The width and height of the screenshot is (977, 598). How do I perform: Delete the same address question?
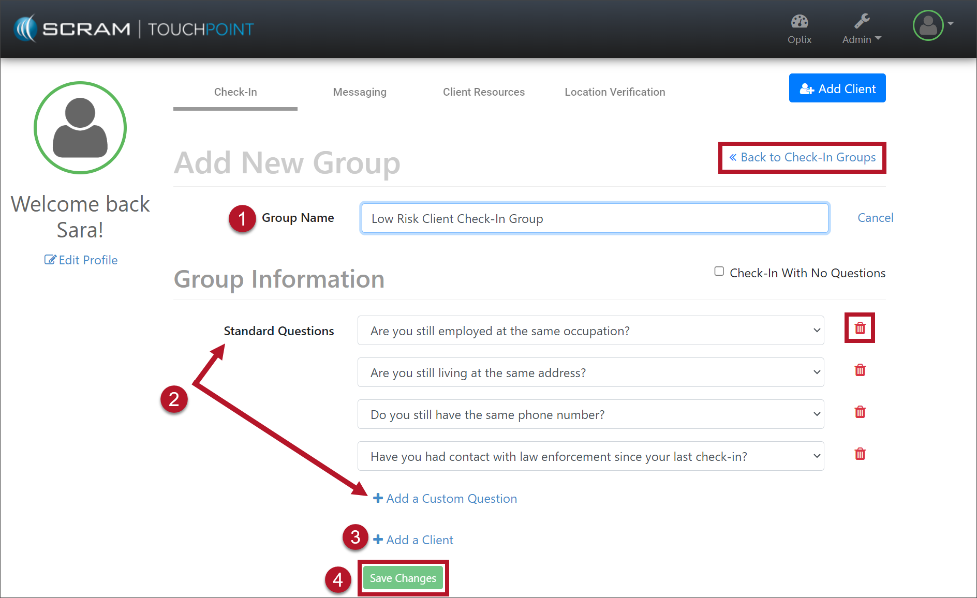860,370
